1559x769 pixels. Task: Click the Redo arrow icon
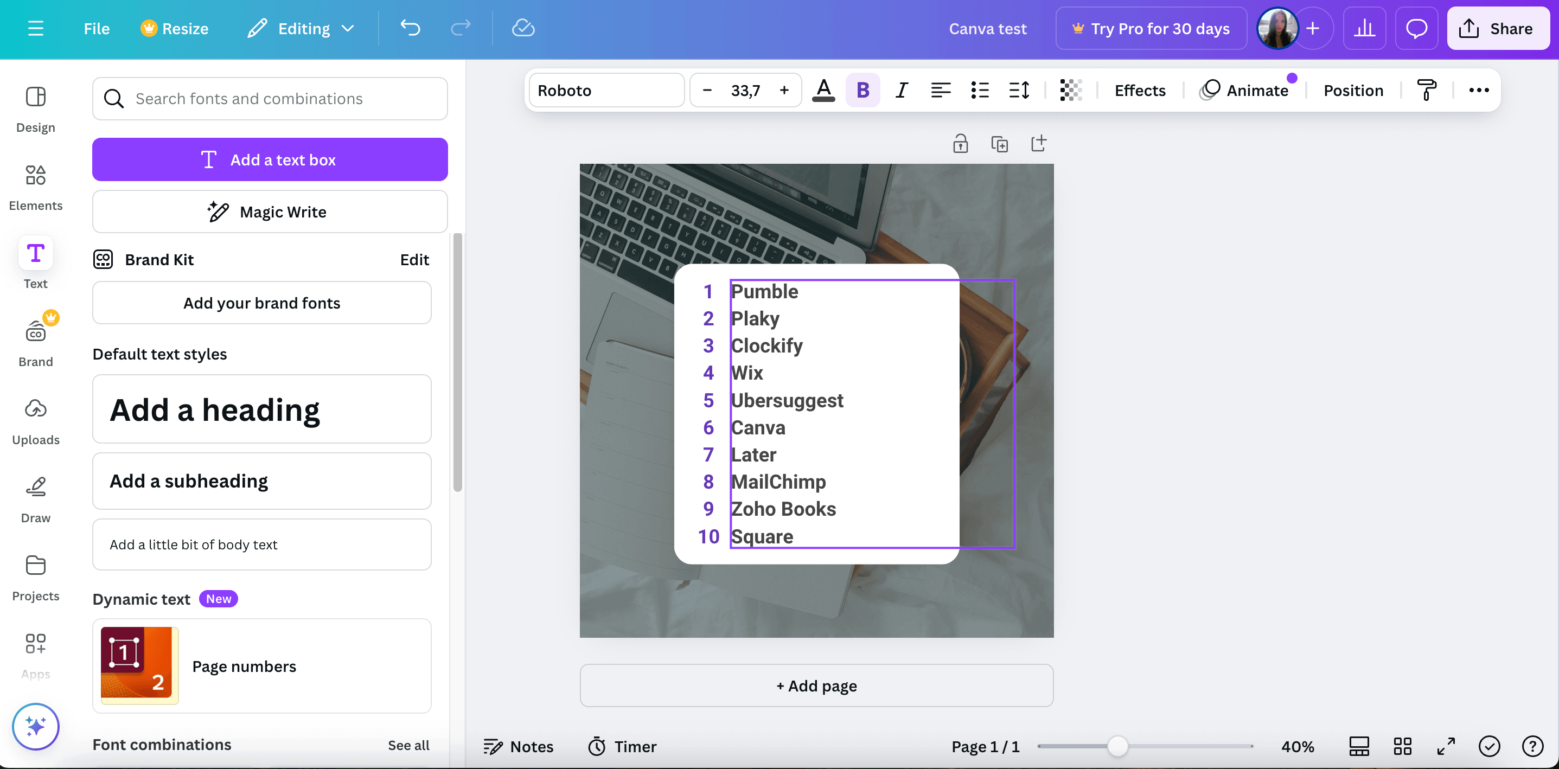(x=461, y=28)
